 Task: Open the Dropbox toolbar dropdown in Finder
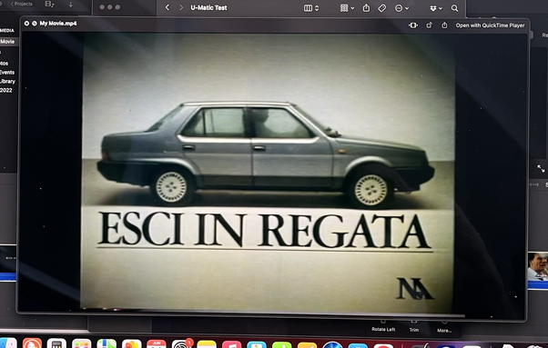pos(436,8)
